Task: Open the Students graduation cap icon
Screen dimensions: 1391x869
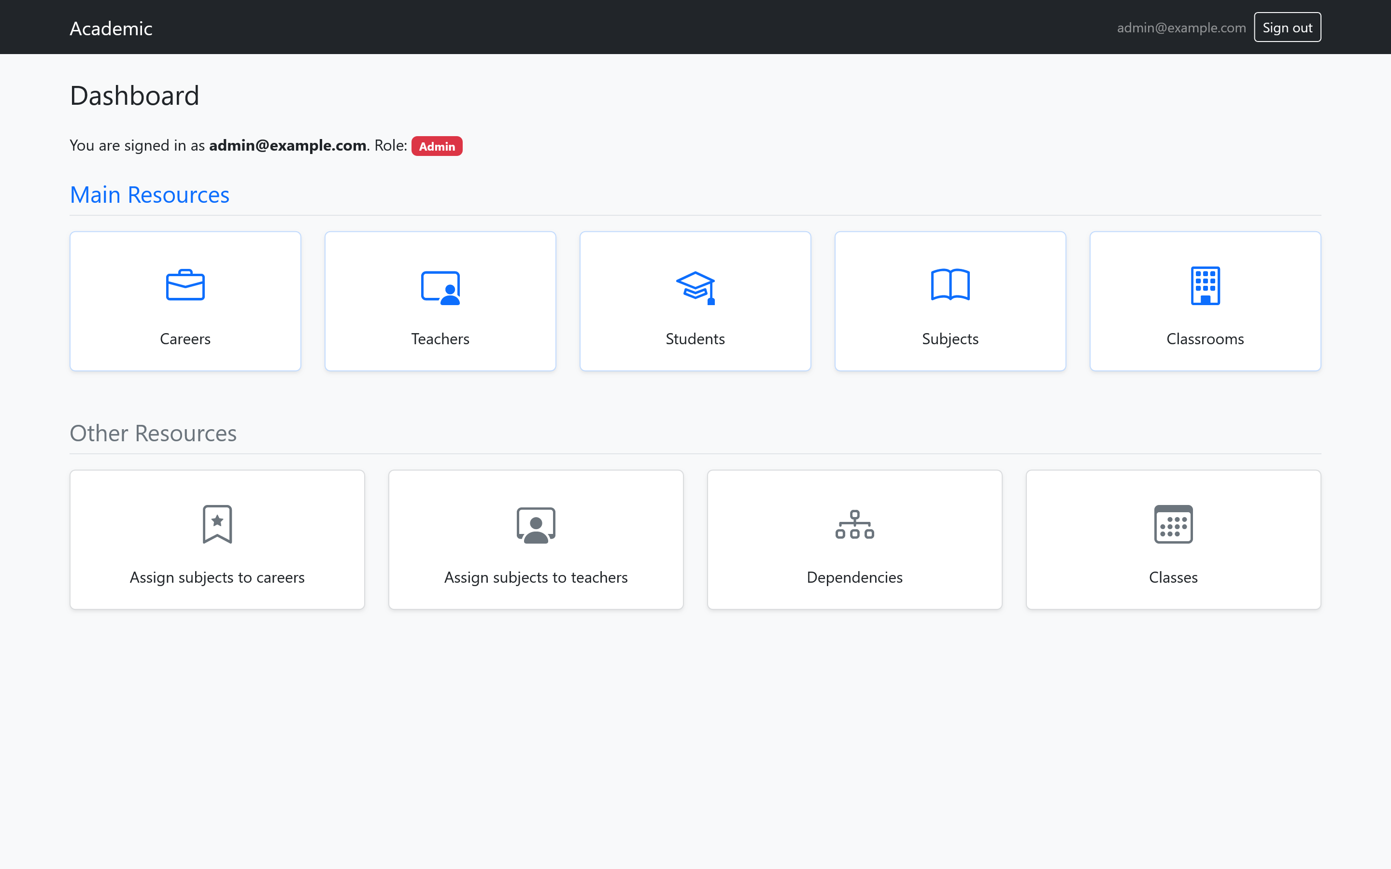Action: tap(695, 287)
